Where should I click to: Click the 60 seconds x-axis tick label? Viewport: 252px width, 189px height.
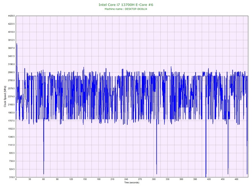pyautogui.click(x=43, y=179)
